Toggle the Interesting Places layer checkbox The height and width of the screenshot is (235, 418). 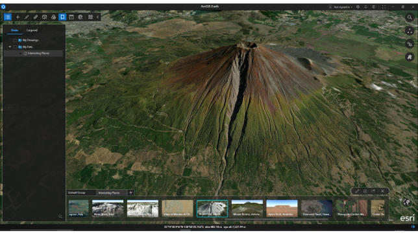pos(20,54)
